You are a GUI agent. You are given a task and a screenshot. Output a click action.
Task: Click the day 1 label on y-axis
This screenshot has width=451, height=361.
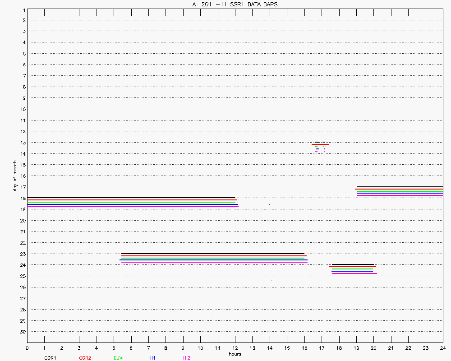(x=23, y=9)
